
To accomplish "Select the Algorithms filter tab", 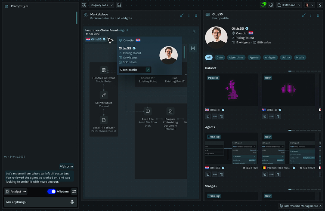I will point(236,58).
